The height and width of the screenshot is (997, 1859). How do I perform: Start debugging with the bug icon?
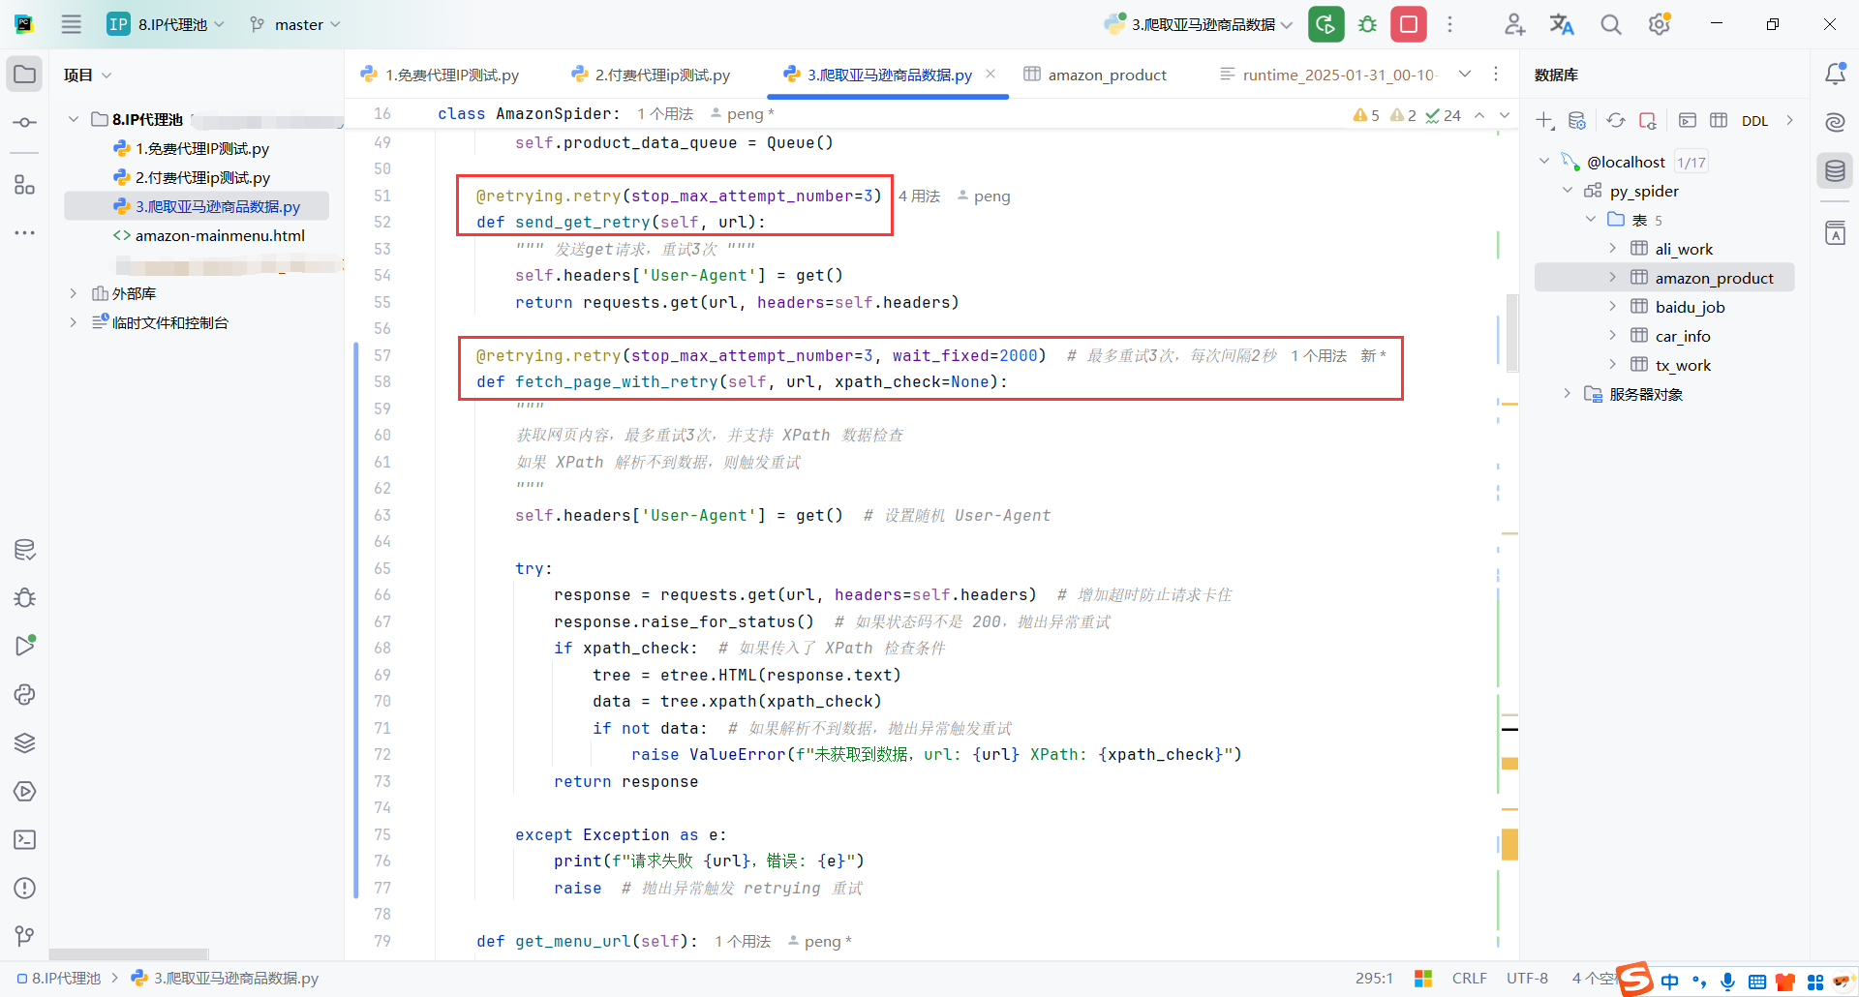click(x=1367, y=24)
